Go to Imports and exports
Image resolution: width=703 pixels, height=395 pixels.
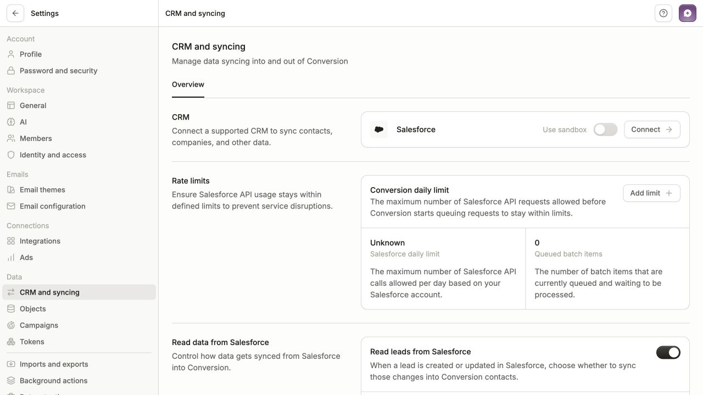pyautogui.click(x=79, y=364)
